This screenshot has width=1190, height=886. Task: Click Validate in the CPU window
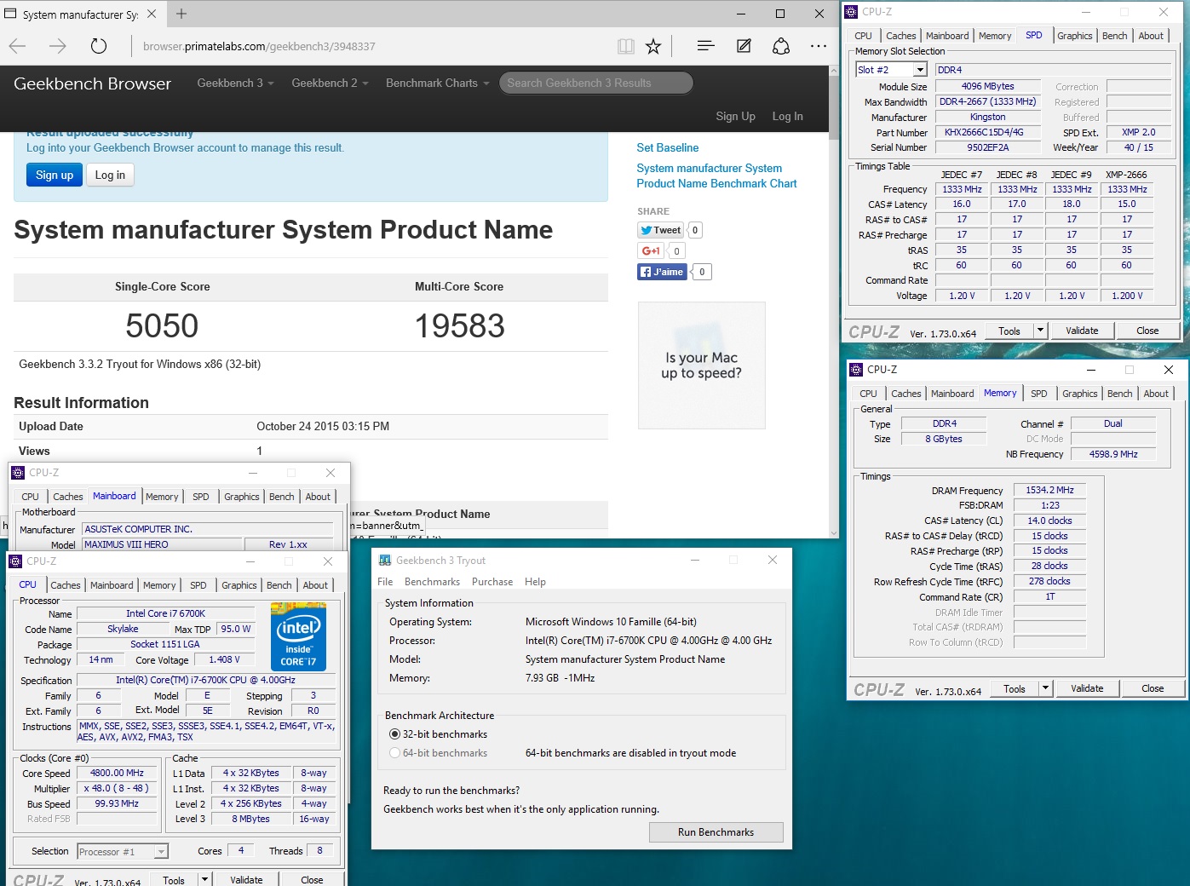coord(246,880)
